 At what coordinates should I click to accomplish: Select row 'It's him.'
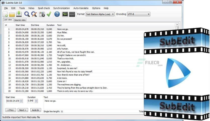pos(74,36)
